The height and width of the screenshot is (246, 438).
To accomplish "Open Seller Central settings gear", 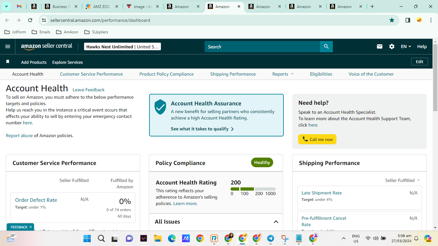I will [x=392, y=46].
